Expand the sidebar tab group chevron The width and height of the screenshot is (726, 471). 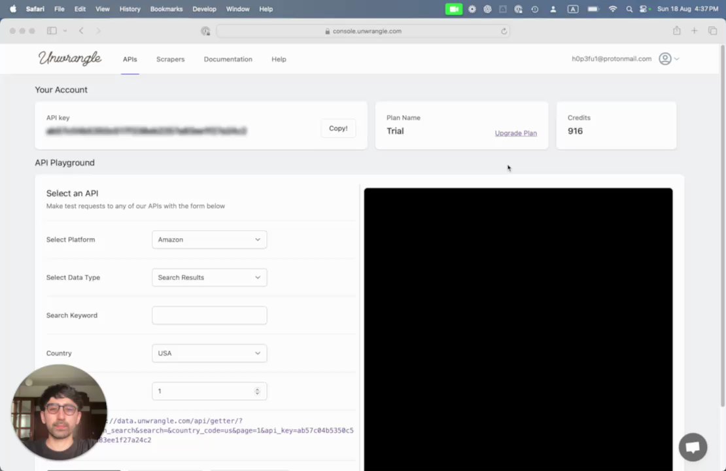pos(65,31)
